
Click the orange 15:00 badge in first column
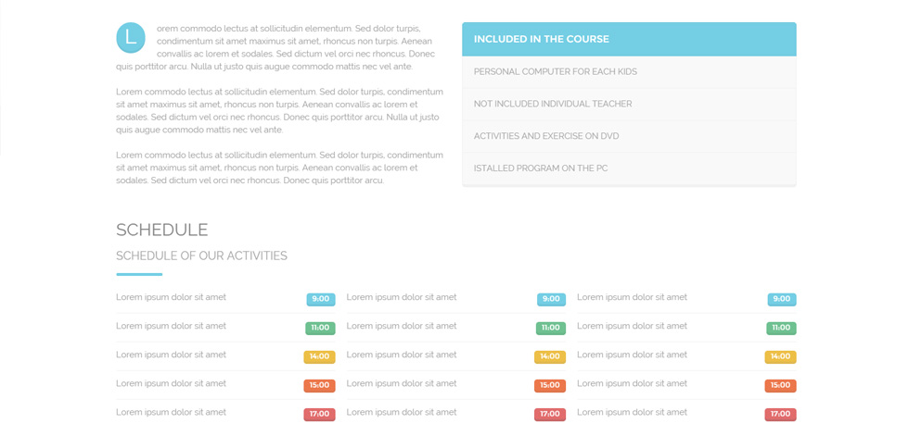point(319,386)
